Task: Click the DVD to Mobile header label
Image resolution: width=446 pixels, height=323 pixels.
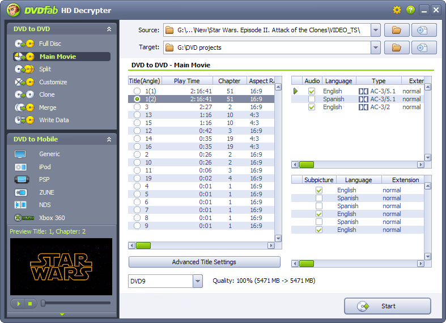Action: point(36,139)
